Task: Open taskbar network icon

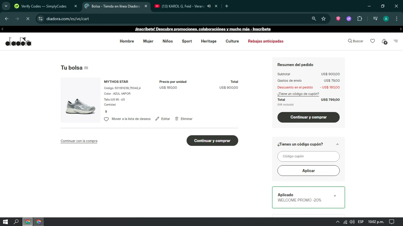Action: click(345, 222)
